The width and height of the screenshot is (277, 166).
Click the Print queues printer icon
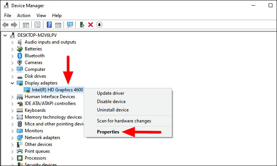tap(20, 151)
